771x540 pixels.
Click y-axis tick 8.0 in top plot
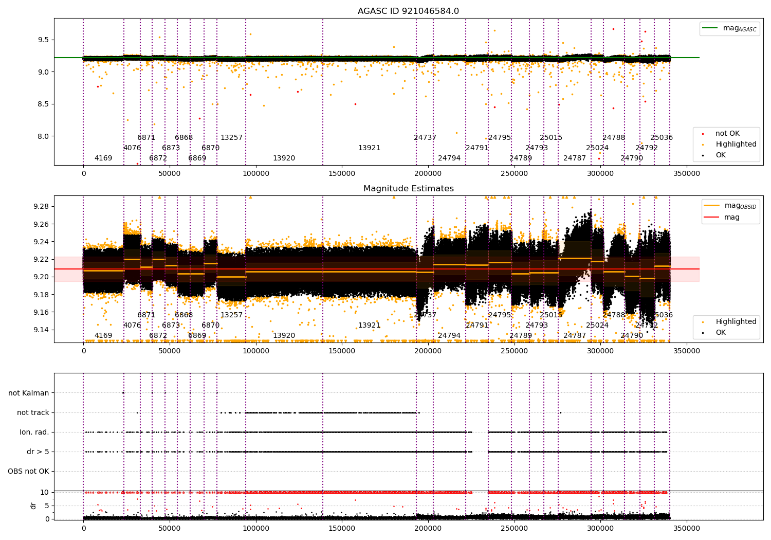coord(44,136)
